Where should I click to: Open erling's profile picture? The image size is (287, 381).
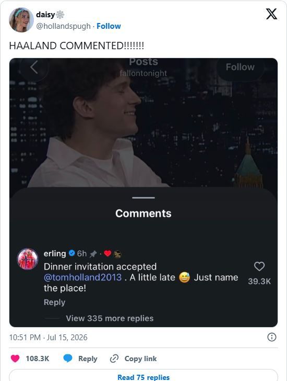tap(27, 259)
